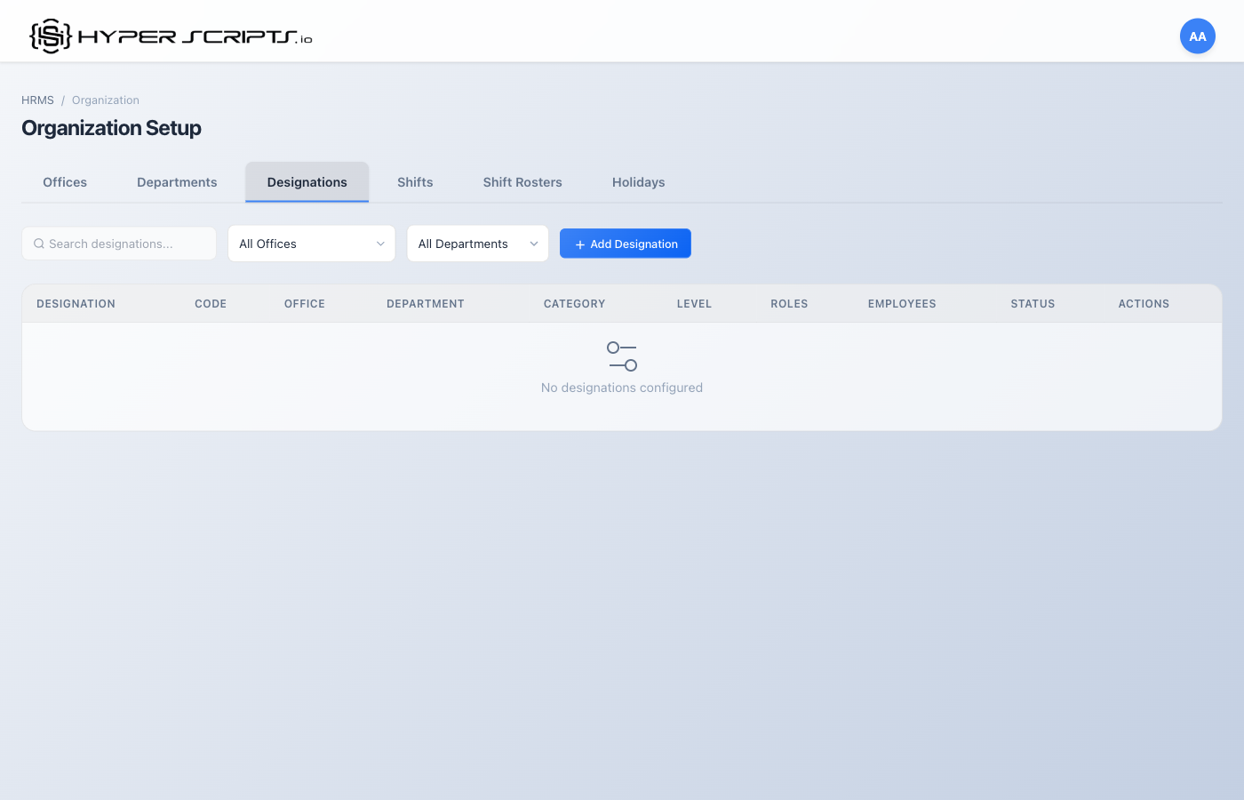Click the plus icon on Add Designation
Viewport: 1244px width, 800px height.
580,243
